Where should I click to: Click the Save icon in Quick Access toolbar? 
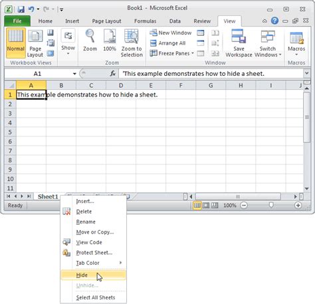pyautogui.click(x=21, y=9)
